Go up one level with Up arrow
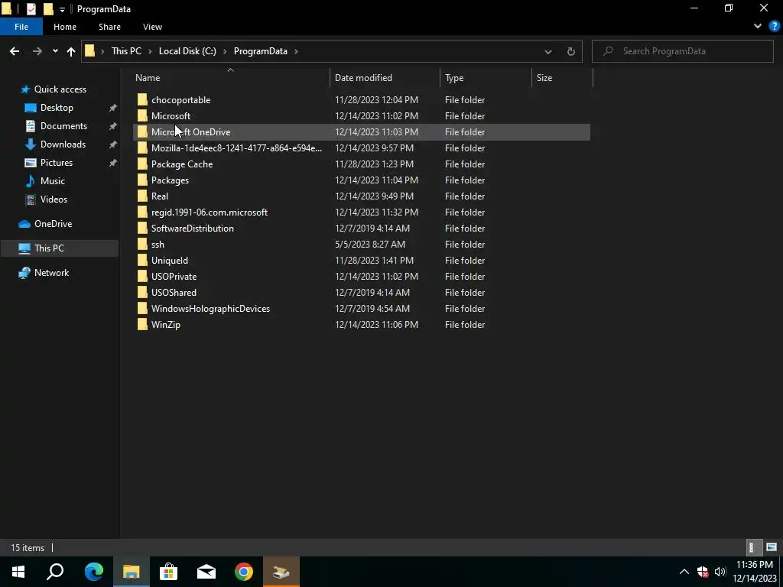Image resolution: width=783 pixels, height=587 pixels. (71, 51)
